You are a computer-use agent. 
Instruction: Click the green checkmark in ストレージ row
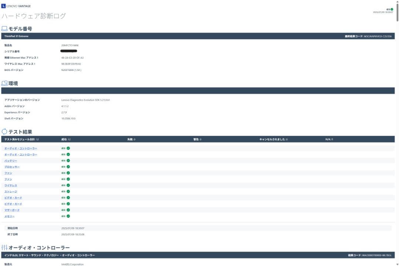[68, 191]
